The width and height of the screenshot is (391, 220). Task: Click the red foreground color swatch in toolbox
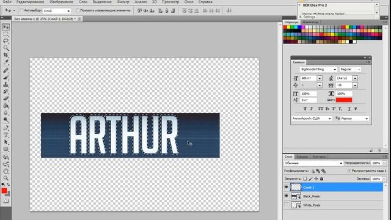[4, 191]
